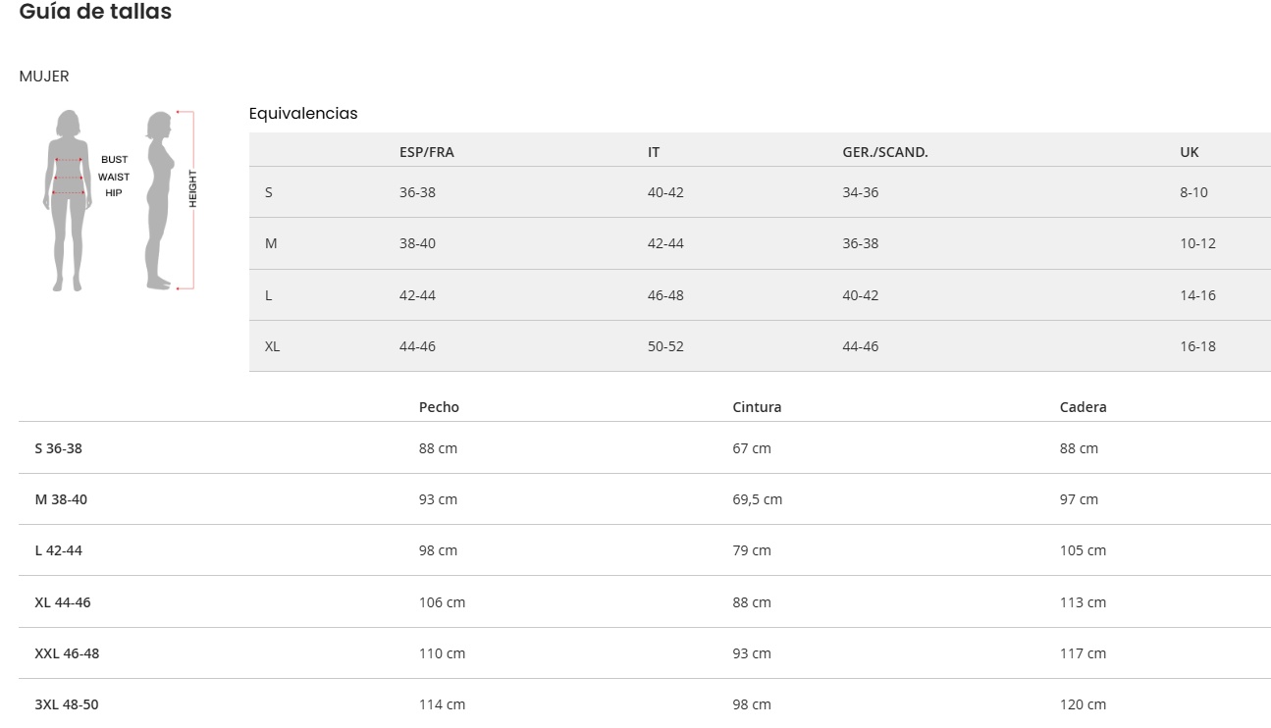Click the 3XL 48-50 size row label

click(x=67, y=704)
